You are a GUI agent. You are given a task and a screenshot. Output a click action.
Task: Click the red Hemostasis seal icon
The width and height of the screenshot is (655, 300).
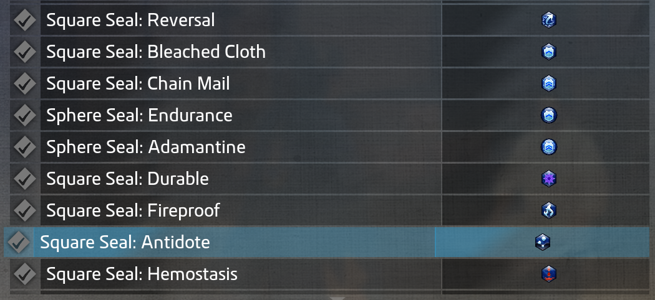548,274
